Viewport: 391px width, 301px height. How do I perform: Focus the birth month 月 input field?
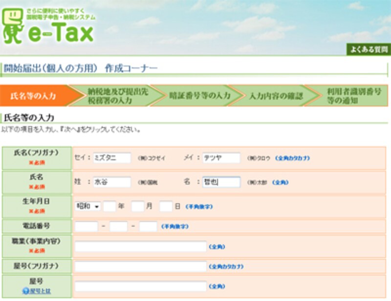click(x=137, y=207)
